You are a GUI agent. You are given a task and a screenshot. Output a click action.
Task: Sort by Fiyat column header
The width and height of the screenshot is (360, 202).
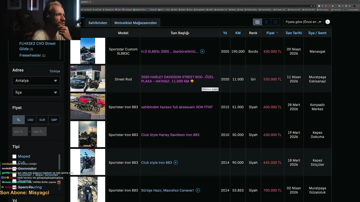pos(270,33)
